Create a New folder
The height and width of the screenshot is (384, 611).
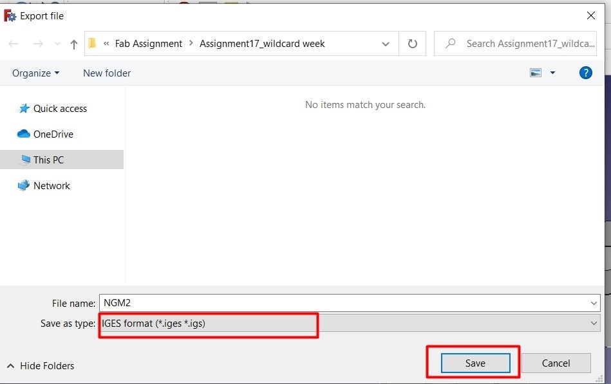107,73
